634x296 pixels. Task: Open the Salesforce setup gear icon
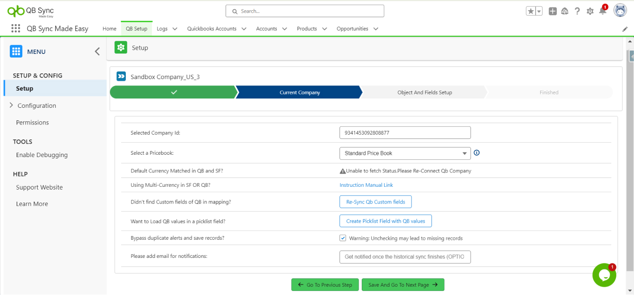pos(590,11)
